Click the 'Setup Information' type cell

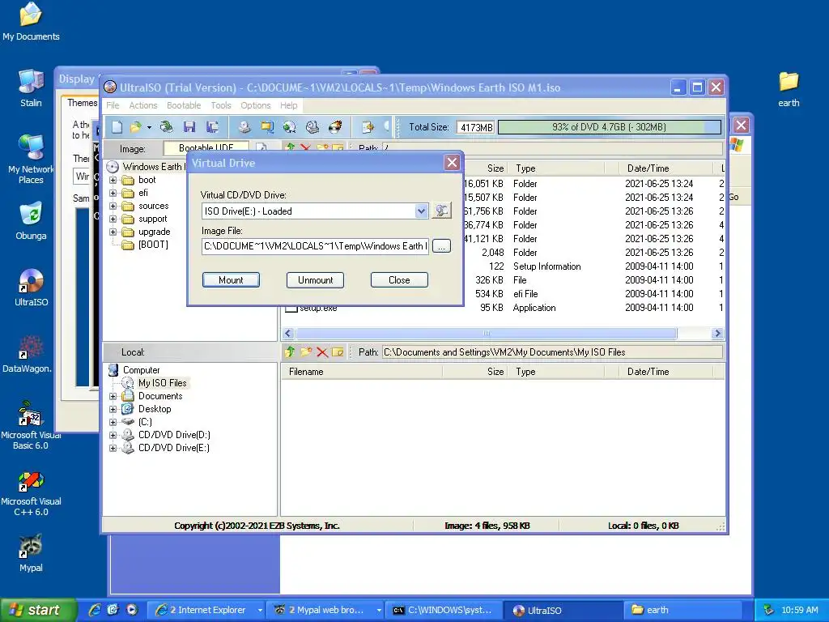546,266
